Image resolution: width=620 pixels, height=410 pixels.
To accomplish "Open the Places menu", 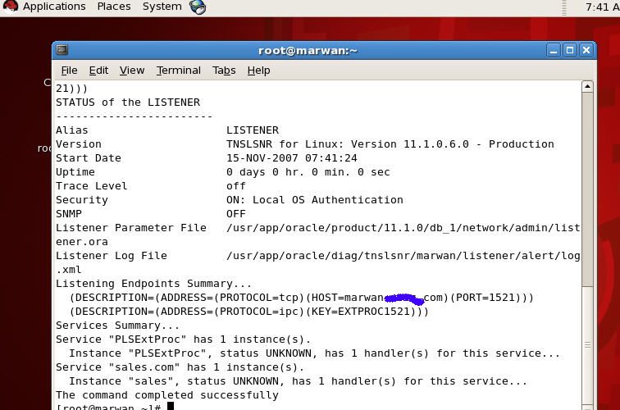I will (114, 7).
